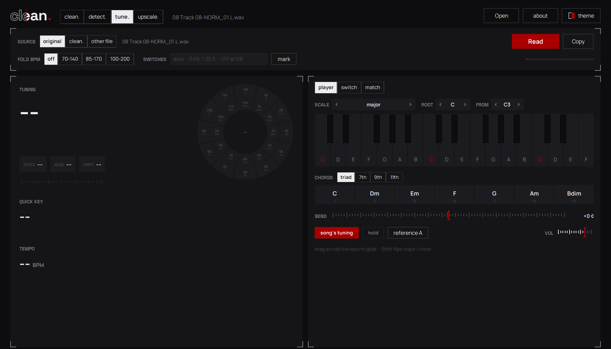The height and width of the screenshot is (349, 611).
Task: Step root note down from C
Action: (x=441, y=104)
